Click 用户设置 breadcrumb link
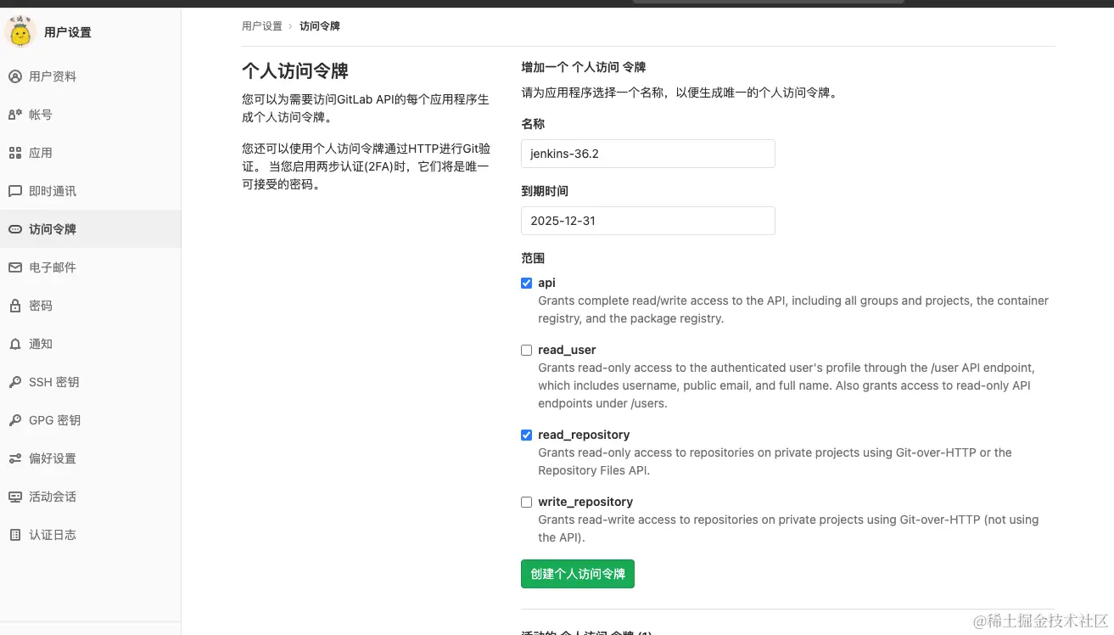 pos(262,26)
